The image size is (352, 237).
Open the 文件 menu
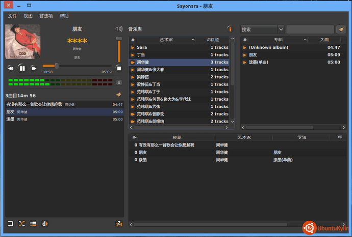pyautogui.click(x=12, y=16)
